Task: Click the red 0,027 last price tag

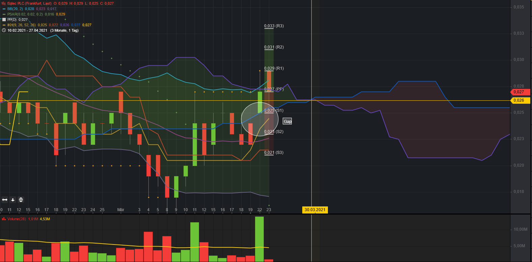Action: click(x=520, y=92)
